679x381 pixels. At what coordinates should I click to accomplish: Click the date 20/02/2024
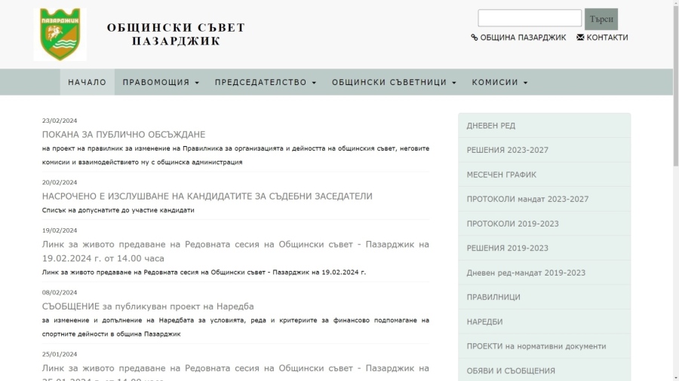pos(60,182)
